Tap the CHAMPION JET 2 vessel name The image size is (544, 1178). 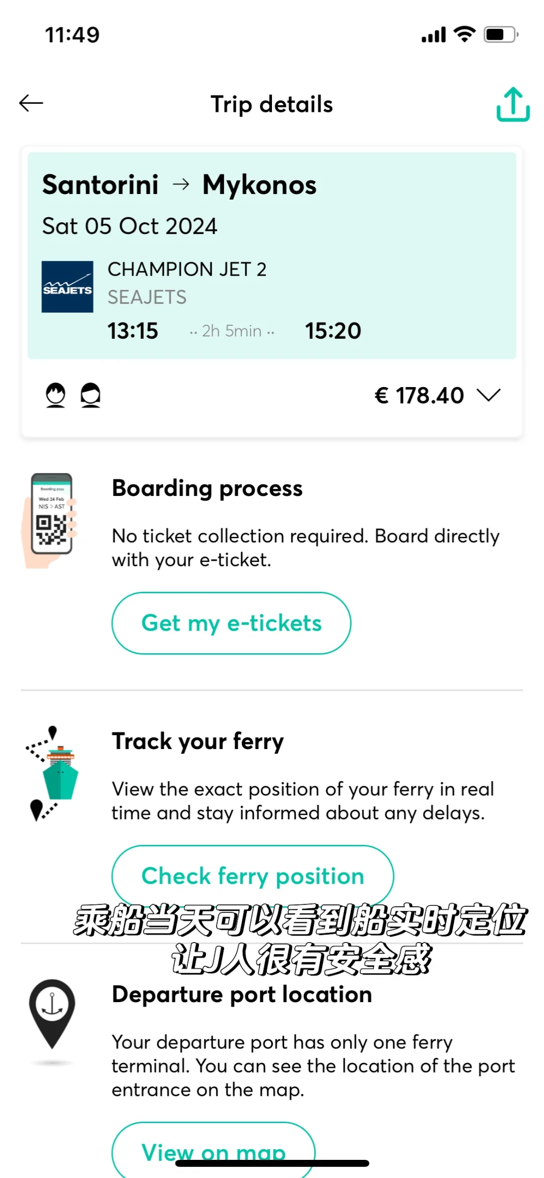[187, 269]
